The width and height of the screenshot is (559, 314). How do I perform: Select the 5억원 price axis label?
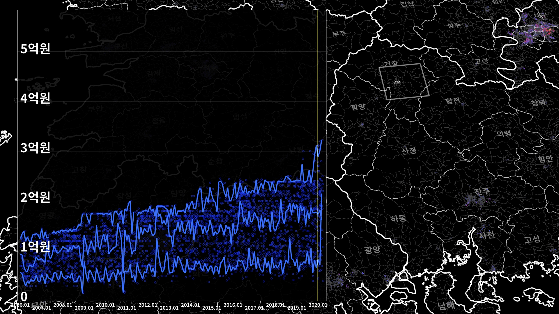pyautogui.click(x=35, y=49)
